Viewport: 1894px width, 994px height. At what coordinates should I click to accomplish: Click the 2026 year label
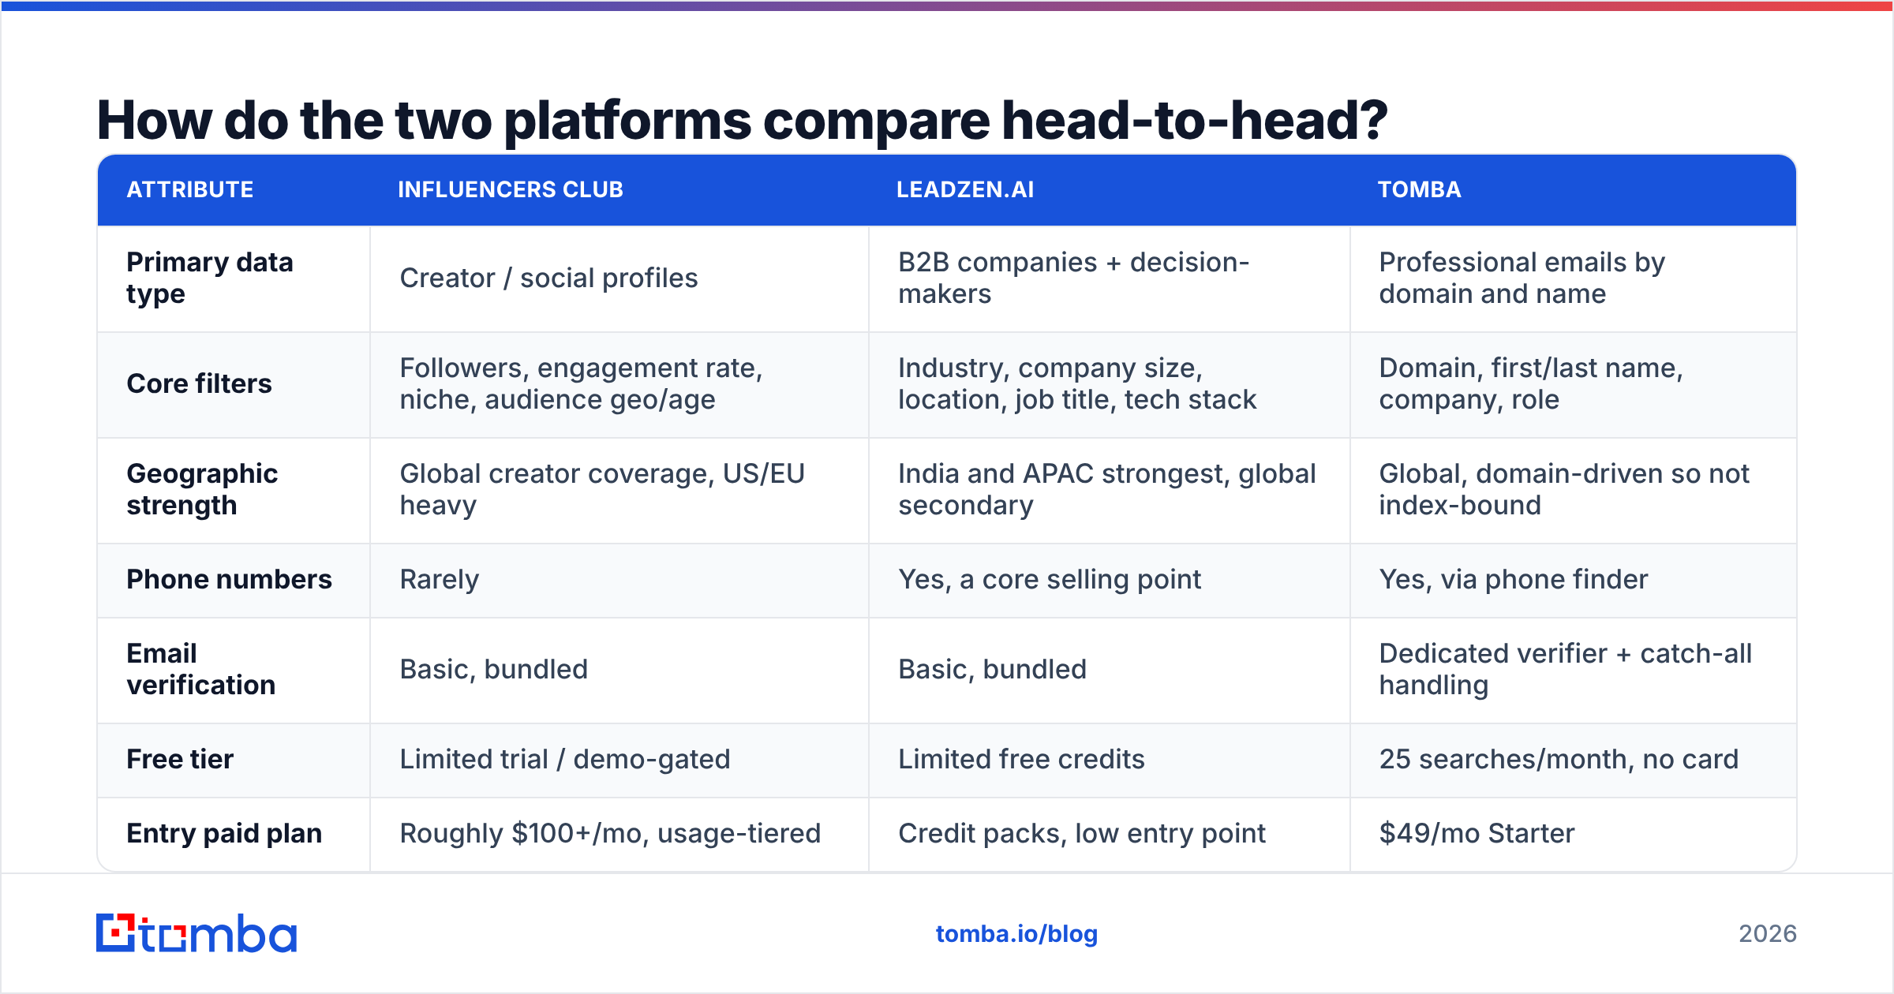pos(1768,934)
